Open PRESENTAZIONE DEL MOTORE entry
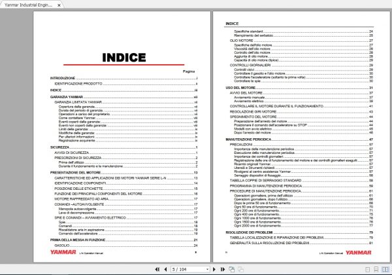The width and height of the screenshot is (392, 275). coord(76,173)
